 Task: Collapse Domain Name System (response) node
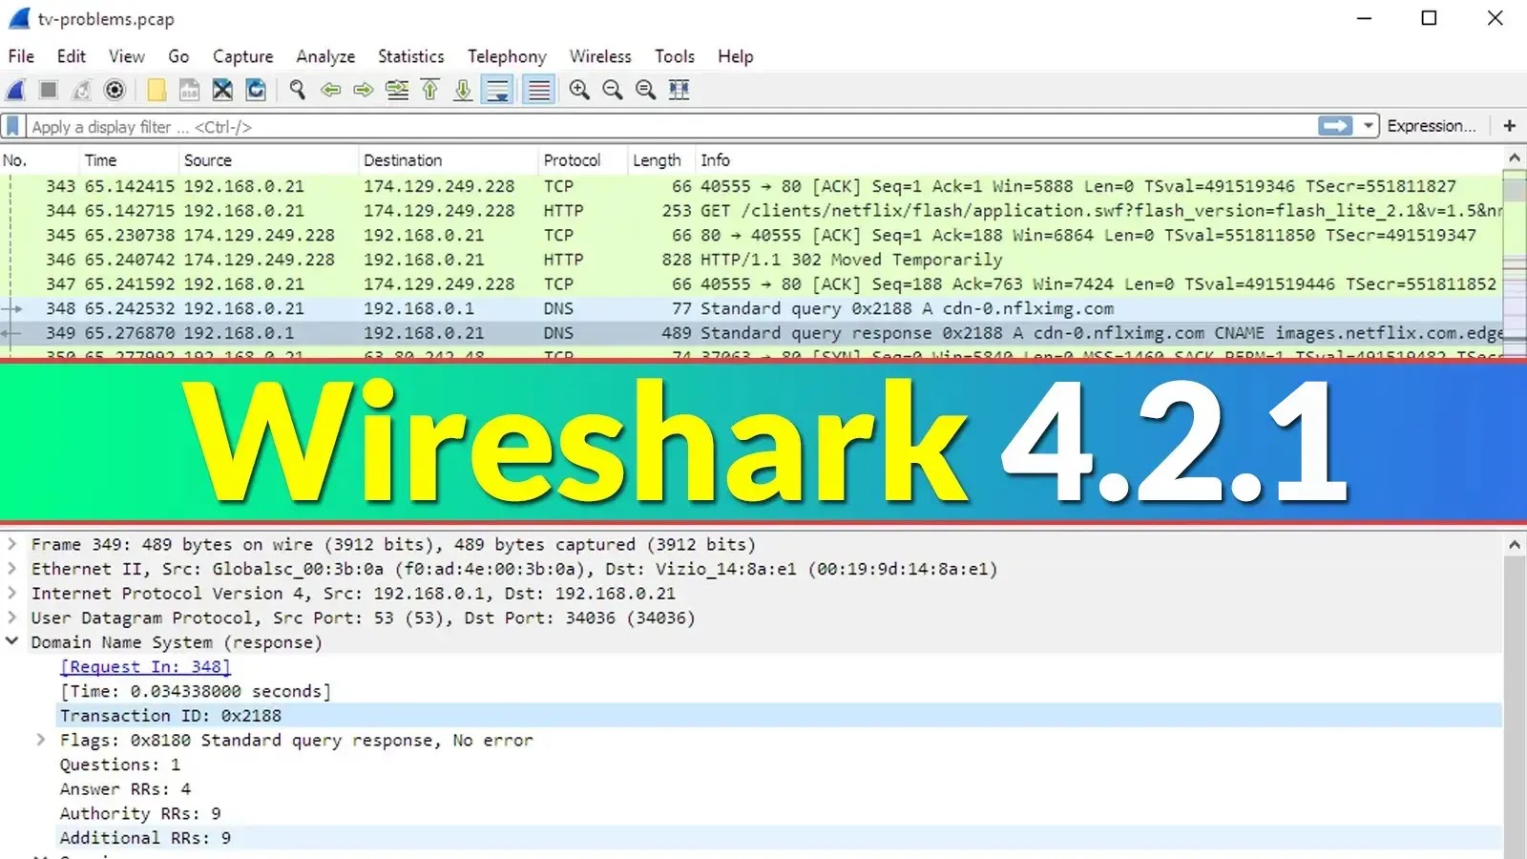pyautogui.click(x=12, y=641)
